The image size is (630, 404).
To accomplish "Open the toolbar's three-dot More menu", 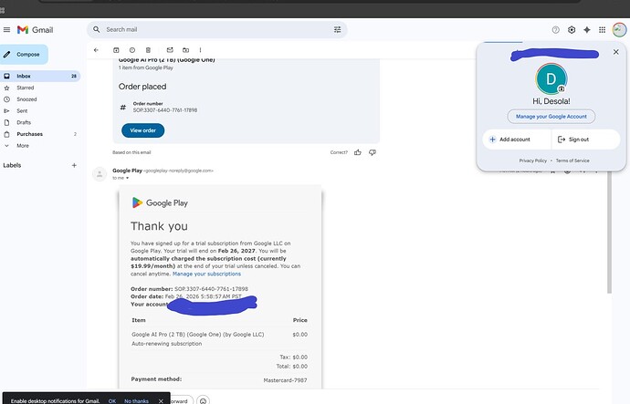I will [x=200, y=50].
